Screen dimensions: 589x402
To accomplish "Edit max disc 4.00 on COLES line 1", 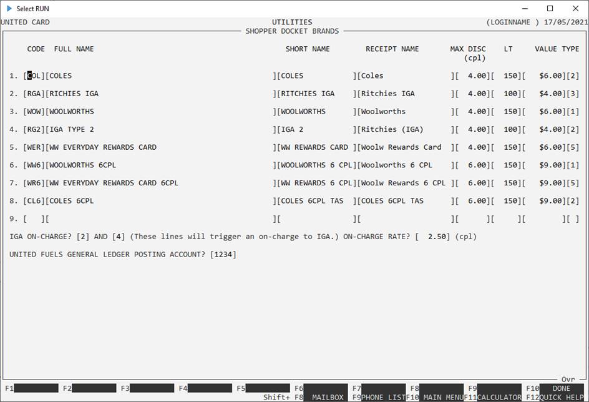I will 473,76.
